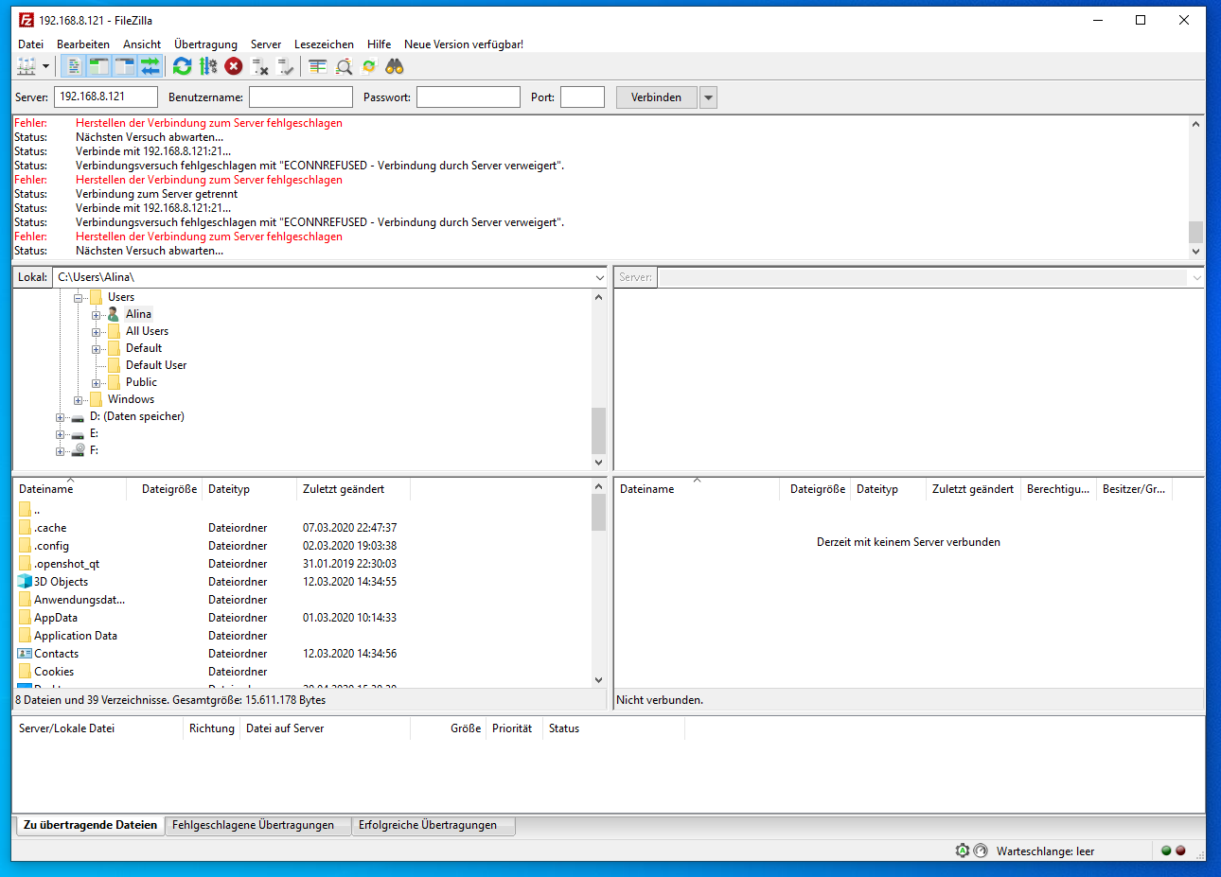Open the Hilfe menu
Screen dimensions: 1221x877
point(379,44)
